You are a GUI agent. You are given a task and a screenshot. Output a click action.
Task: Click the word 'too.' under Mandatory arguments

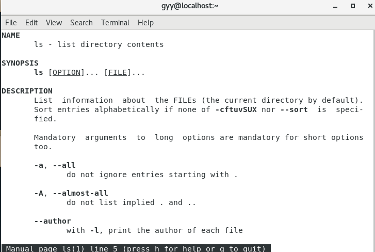pos(43,147)
